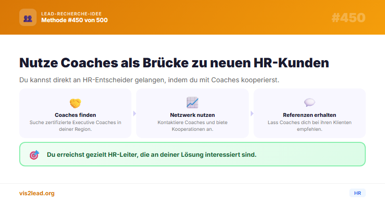The image size is (385, 202).
Task: Click the LEAD-RECHERCHE-IDEE label
Action: (71, 14)
